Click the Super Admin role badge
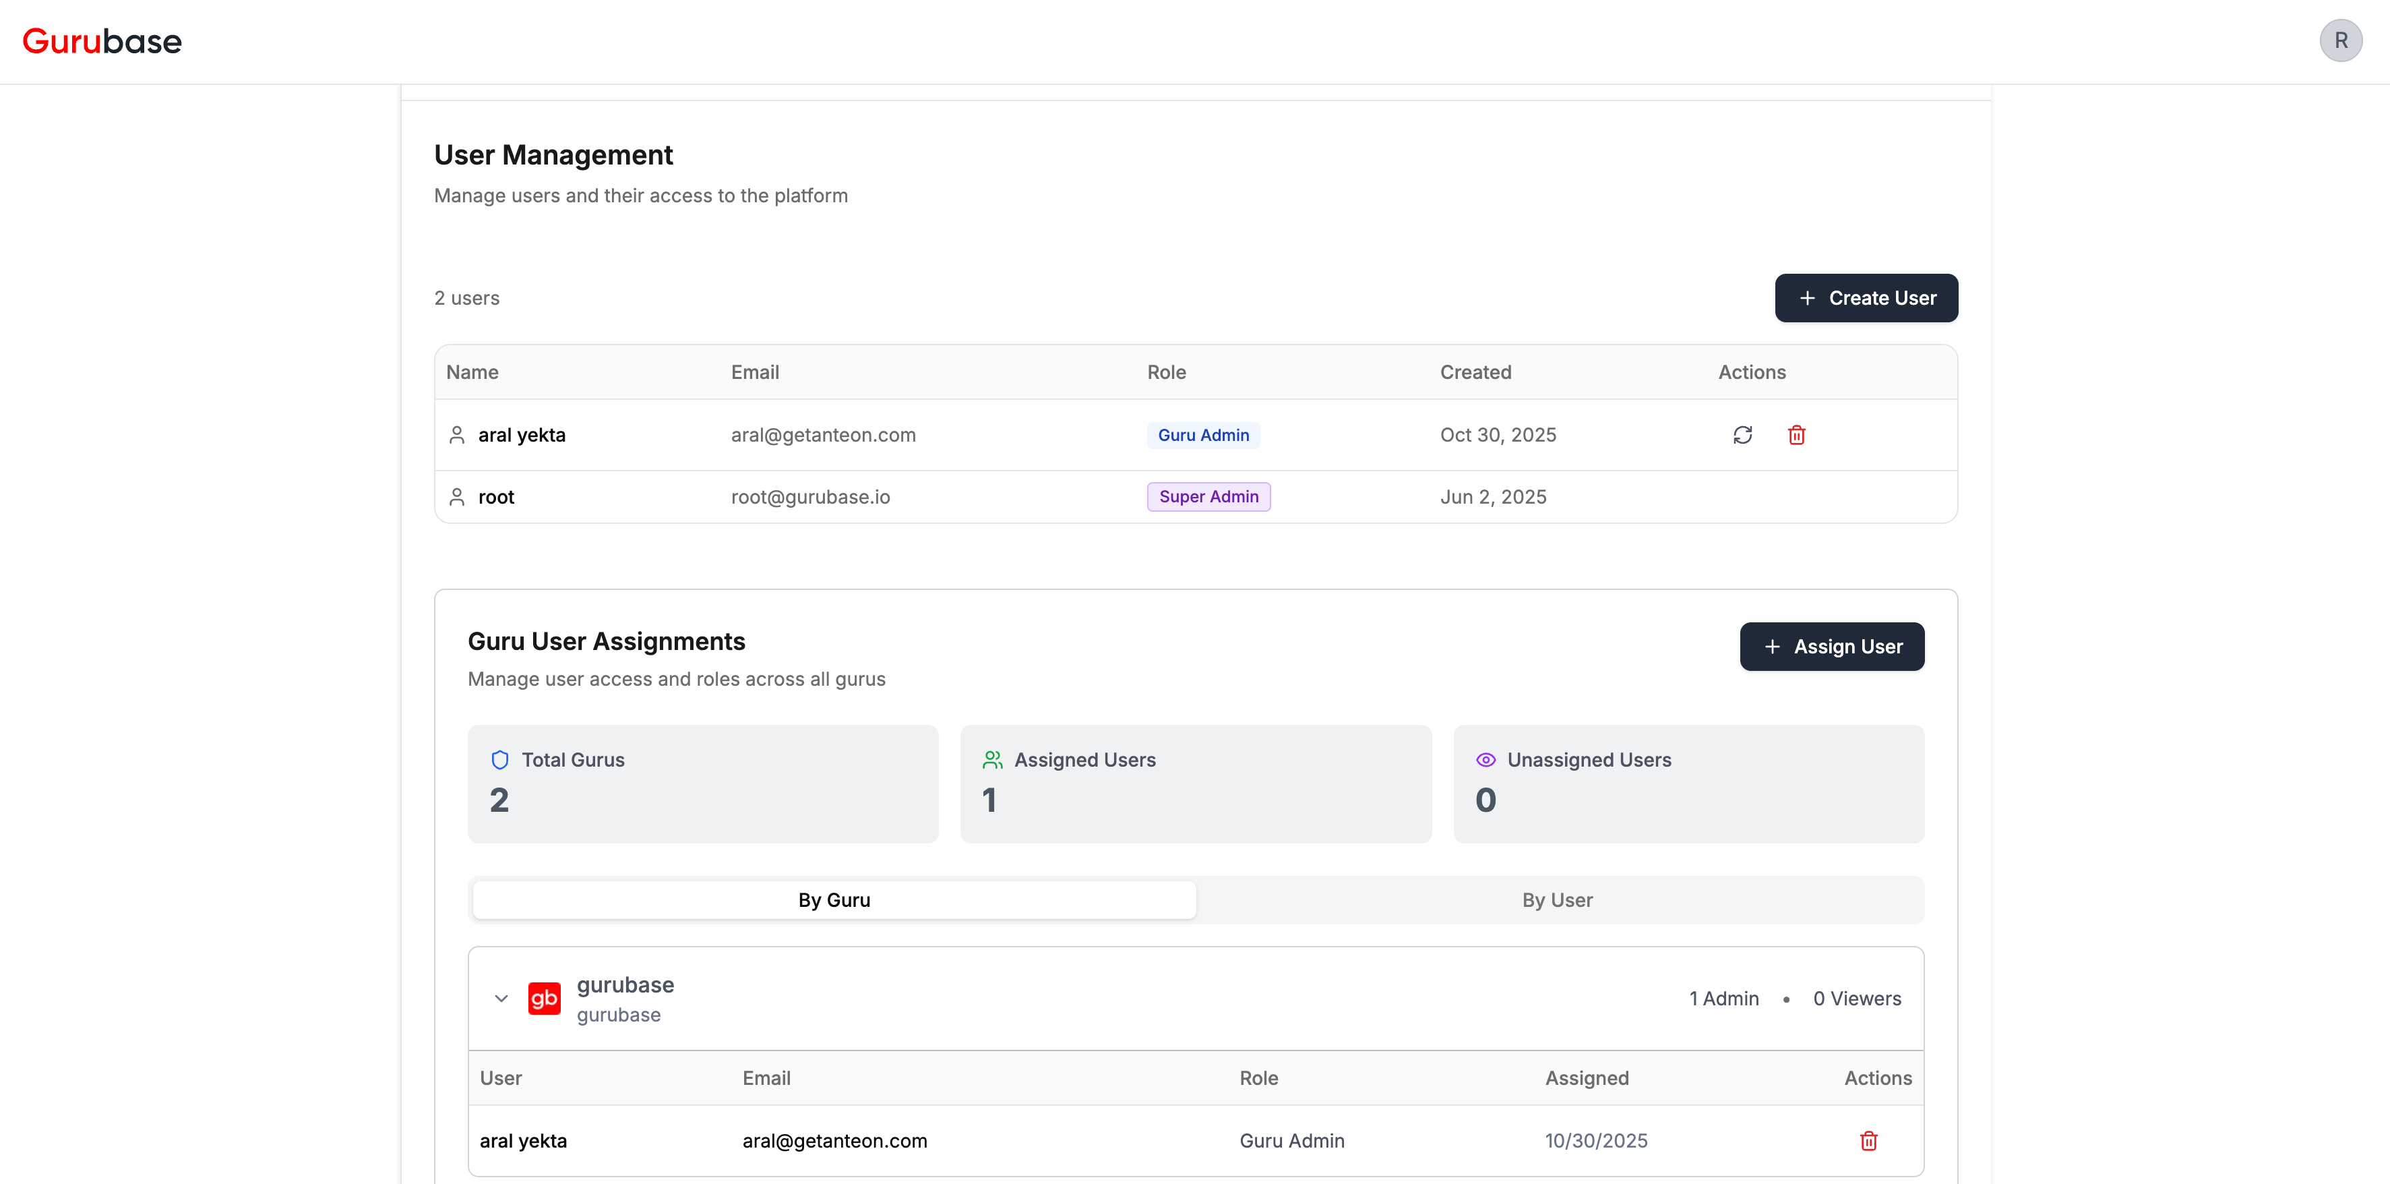This screenshot has width=2390, height=1184. (1208, 498)
